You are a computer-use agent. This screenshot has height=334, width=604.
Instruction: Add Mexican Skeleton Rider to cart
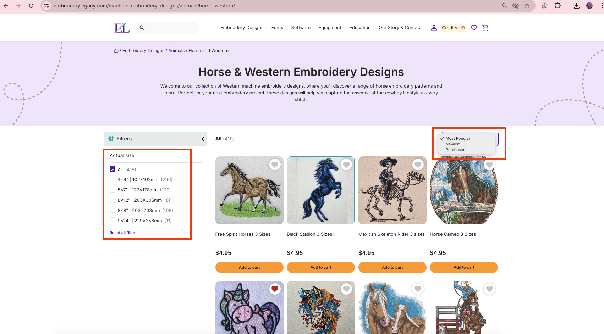[392, 267]
